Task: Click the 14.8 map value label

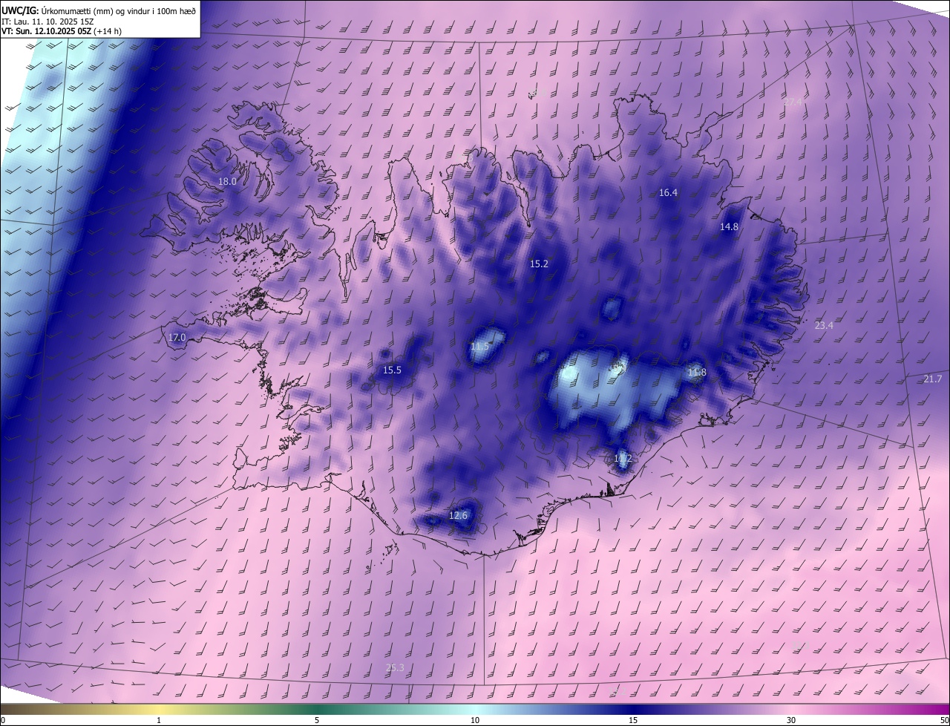Action: pyautogui.click(x=729, y=227)
